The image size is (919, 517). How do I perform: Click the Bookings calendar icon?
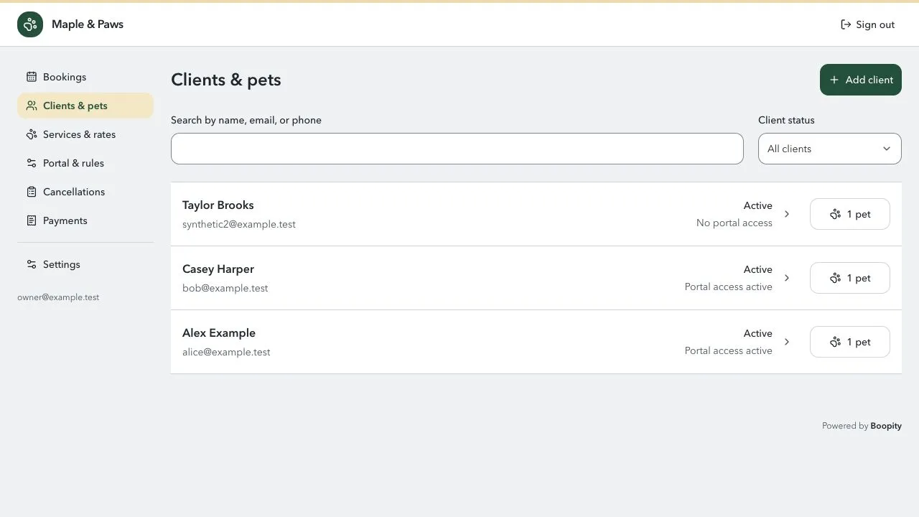(32, 77)
